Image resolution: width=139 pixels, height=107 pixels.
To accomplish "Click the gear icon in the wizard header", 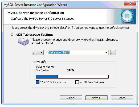I will 127,17.
